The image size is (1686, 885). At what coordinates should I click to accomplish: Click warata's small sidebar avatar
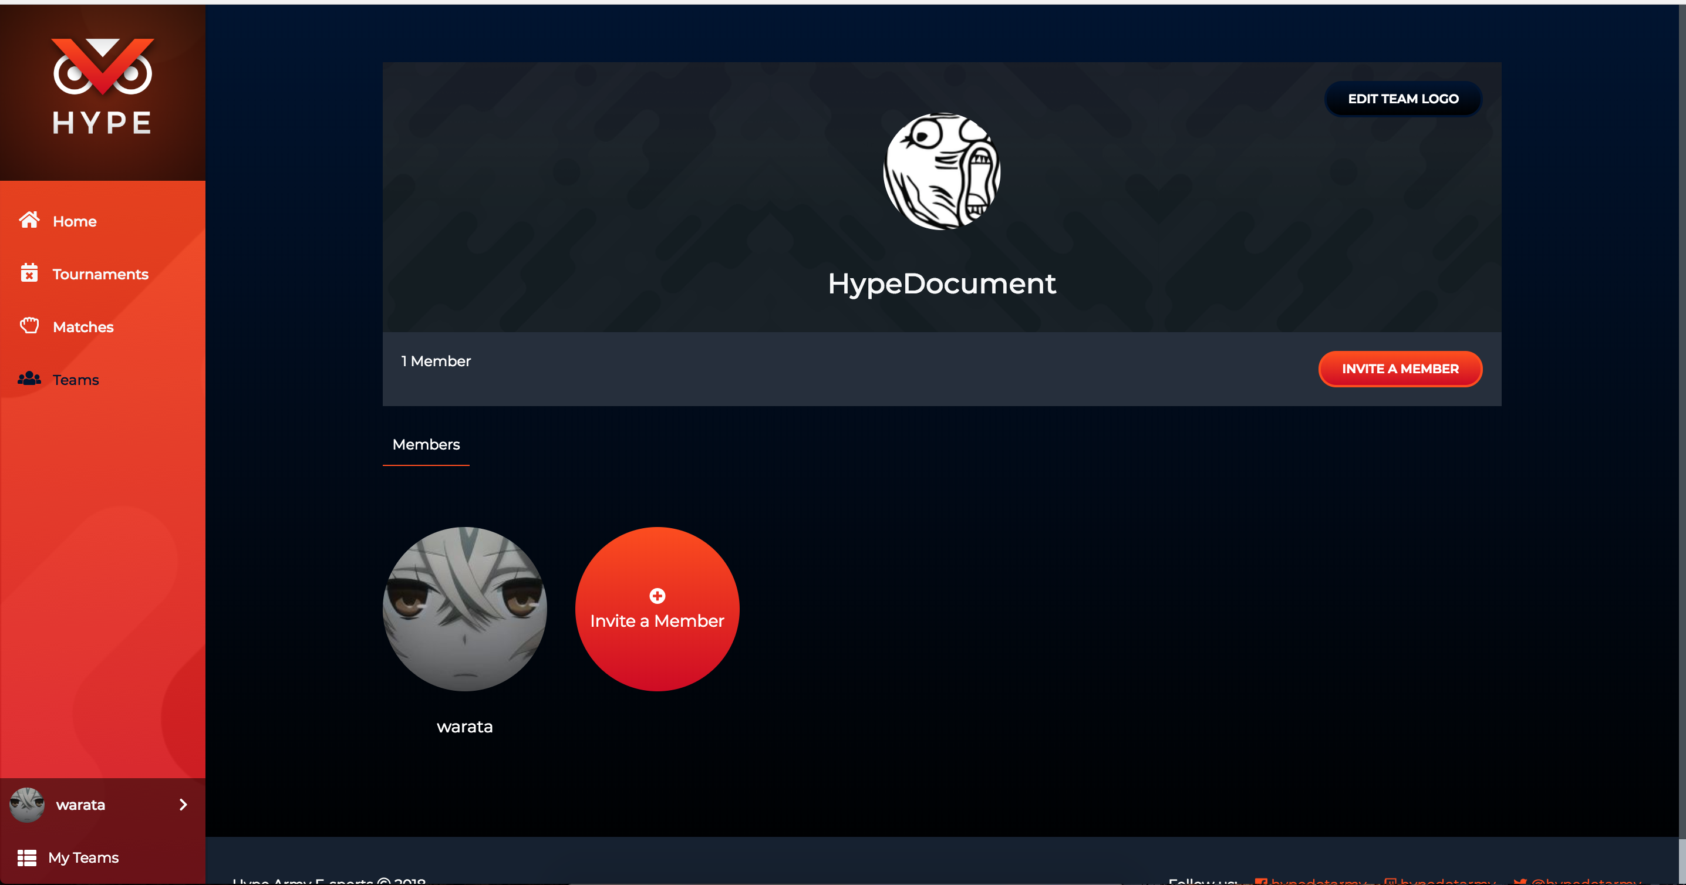click(x=27, y=805)
